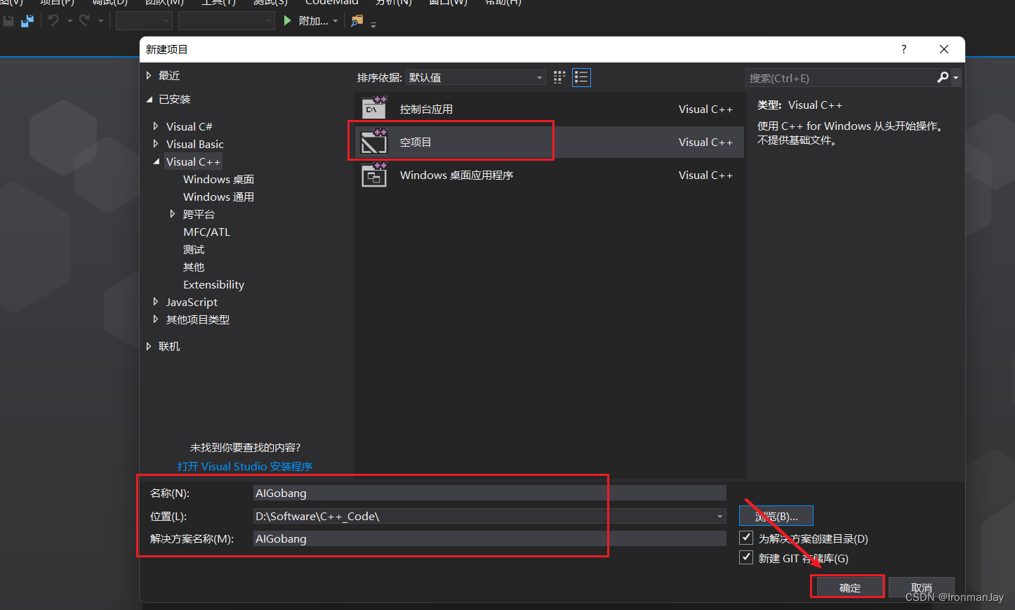This screenshot has height=610, width=1015.
Task: Expand the 跨平台 node
Action: pyautogui.click(x=173, y=214)
